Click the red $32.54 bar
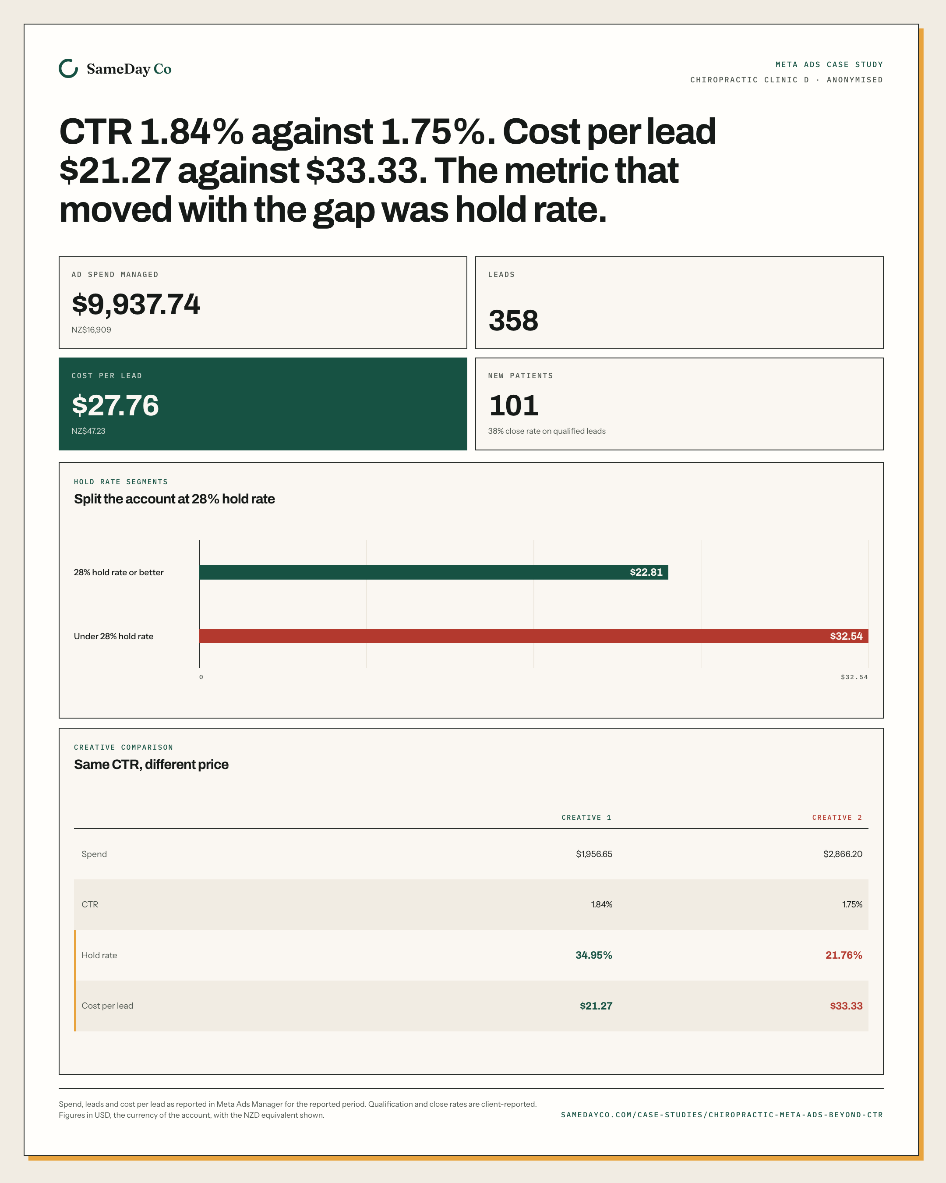Viewport: 946px width, 1183px height. point(533,636)
